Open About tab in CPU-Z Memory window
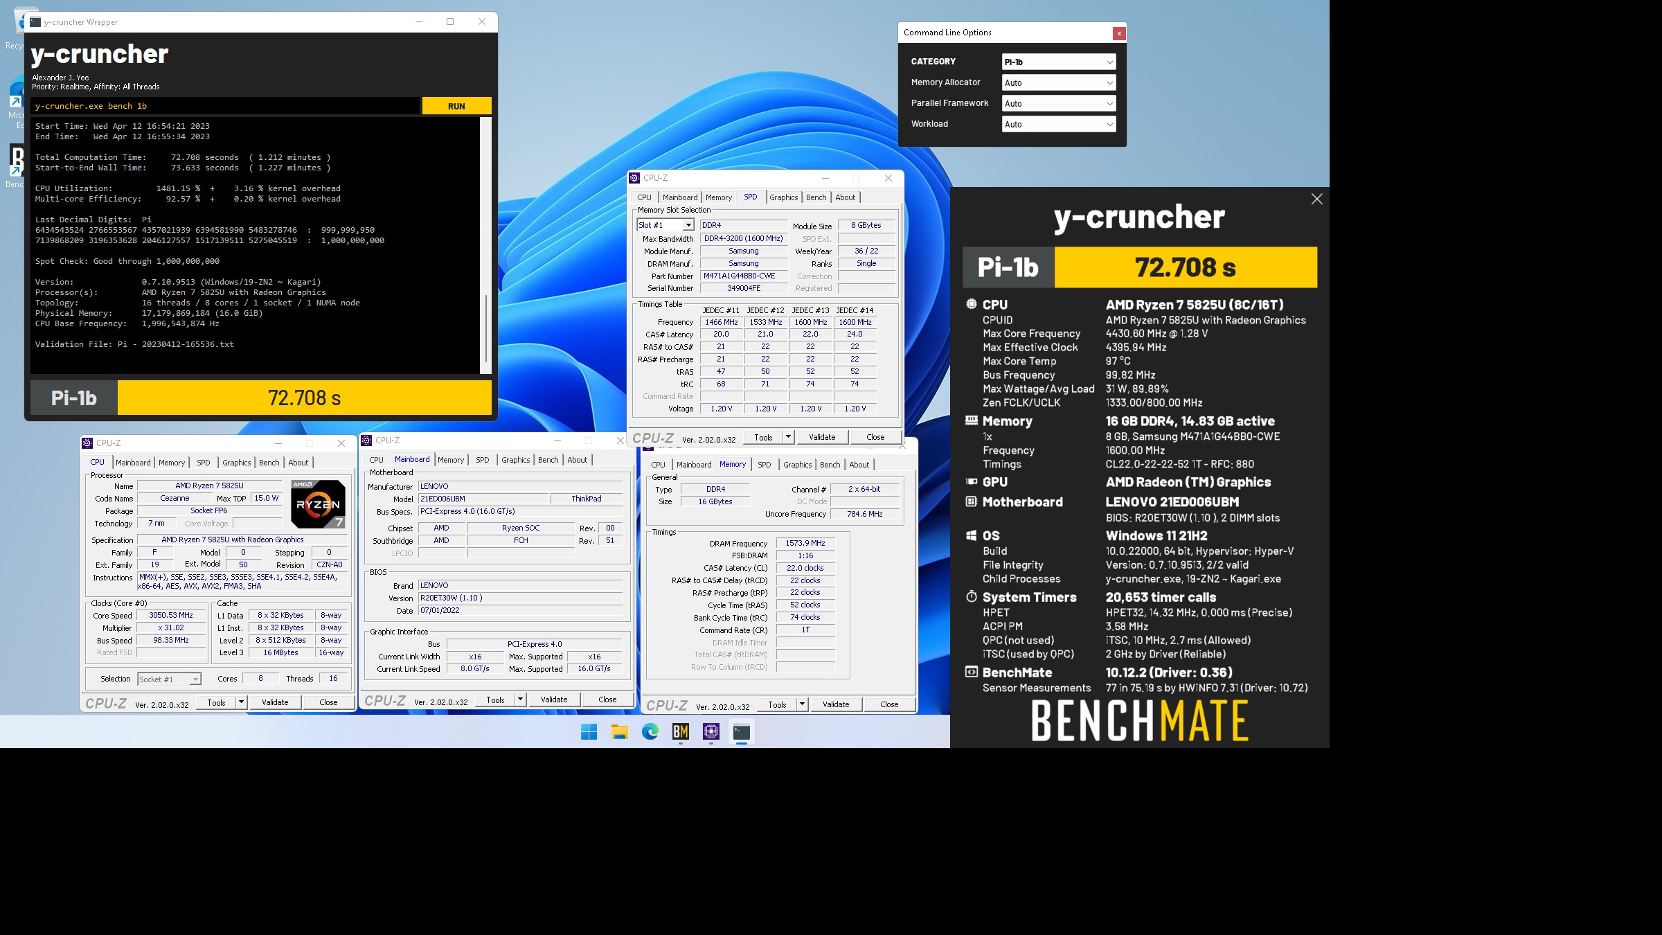This screenshot has width=1662, height=935. point(859,465)
